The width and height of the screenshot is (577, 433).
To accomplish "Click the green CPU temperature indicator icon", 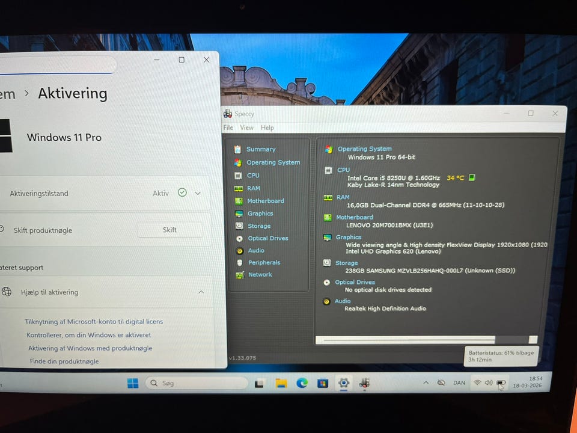I will (x=471, y=177).
